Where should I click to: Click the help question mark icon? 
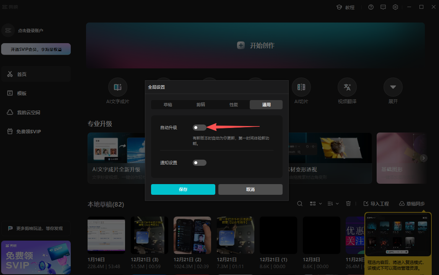click(371, 7)
